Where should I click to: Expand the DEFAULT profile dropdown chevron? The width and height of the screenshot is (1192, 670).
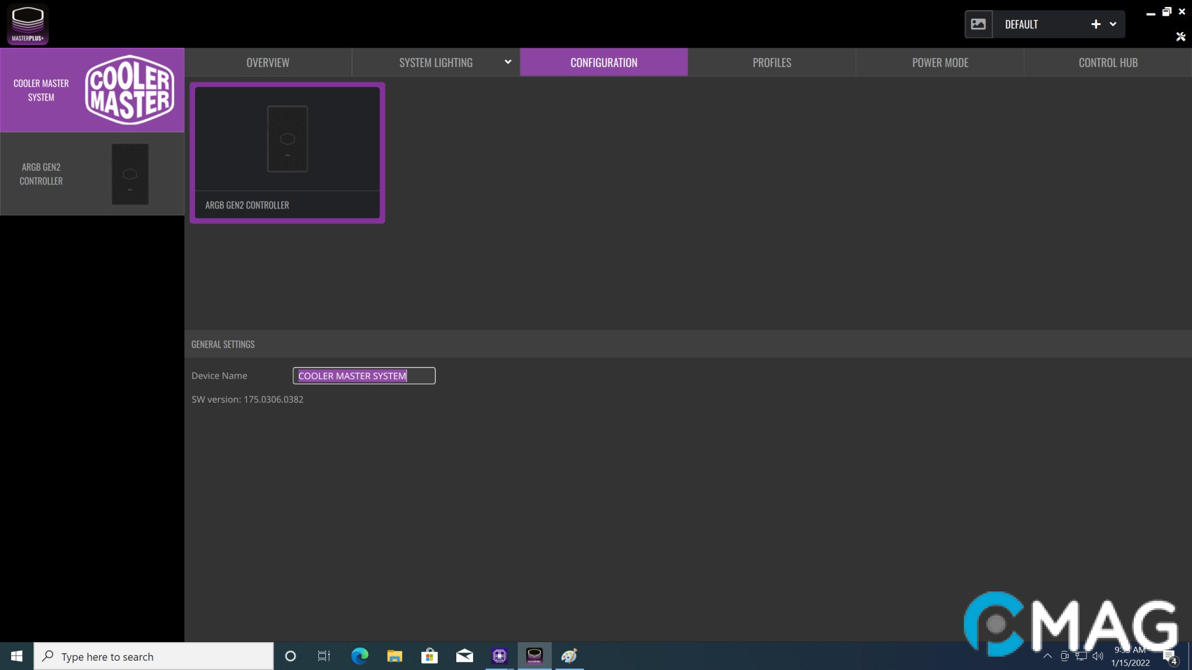pyautogui.click(x=1113, y=24)
